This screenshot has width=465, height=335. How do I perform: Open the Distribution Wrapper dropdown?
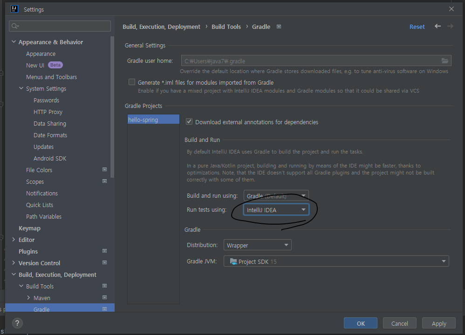pyautogui.click(x=257, y=245)
